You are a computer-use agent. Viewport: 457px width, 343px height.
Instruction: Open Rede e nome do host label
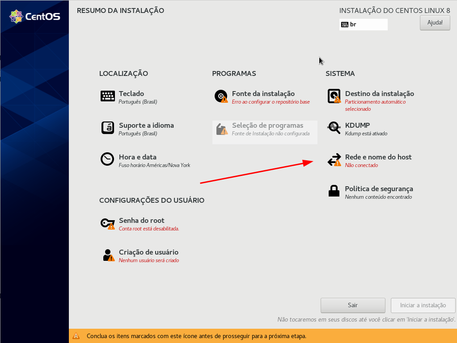coord(378,157)
